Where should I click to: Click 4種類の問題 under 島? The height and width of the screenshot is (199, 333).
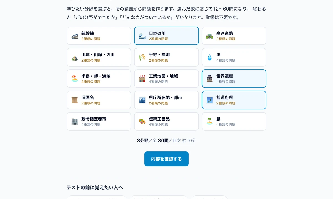tap(226, 125)
